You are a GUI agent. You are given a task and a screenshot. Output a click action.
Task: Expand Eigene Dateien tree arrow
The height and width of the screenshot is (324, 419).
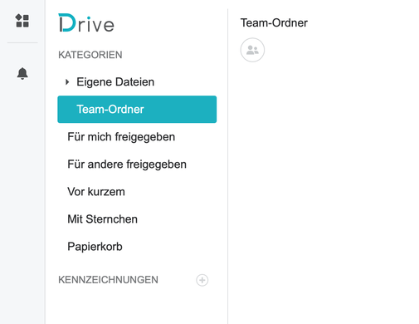(x=67, y=82)
